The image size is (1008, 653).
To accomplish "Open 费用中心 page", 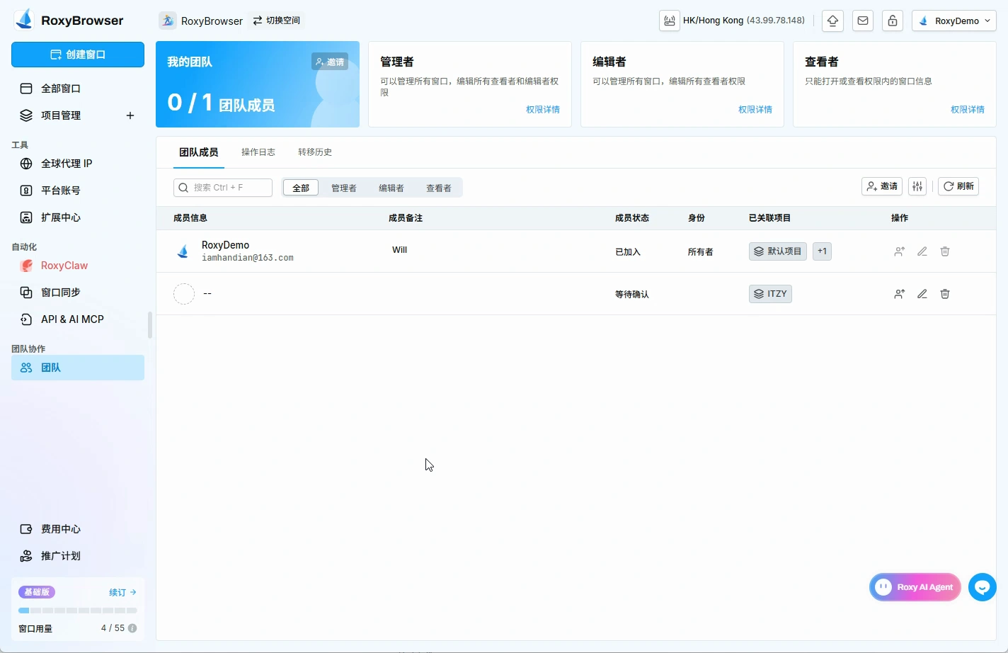I will tap(78, 529).
